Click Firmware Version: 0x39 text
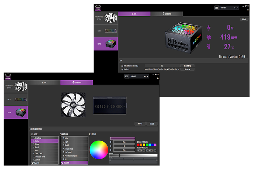Viewport: 253px width, 172px height. [x=232, y=57]
